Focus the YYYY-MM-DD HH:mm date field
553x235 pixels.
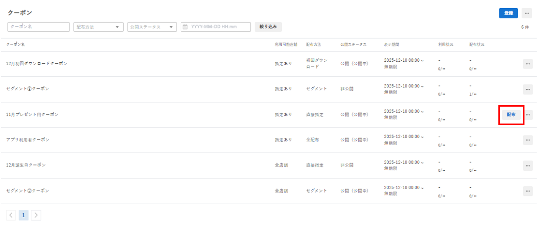(216, 27)
